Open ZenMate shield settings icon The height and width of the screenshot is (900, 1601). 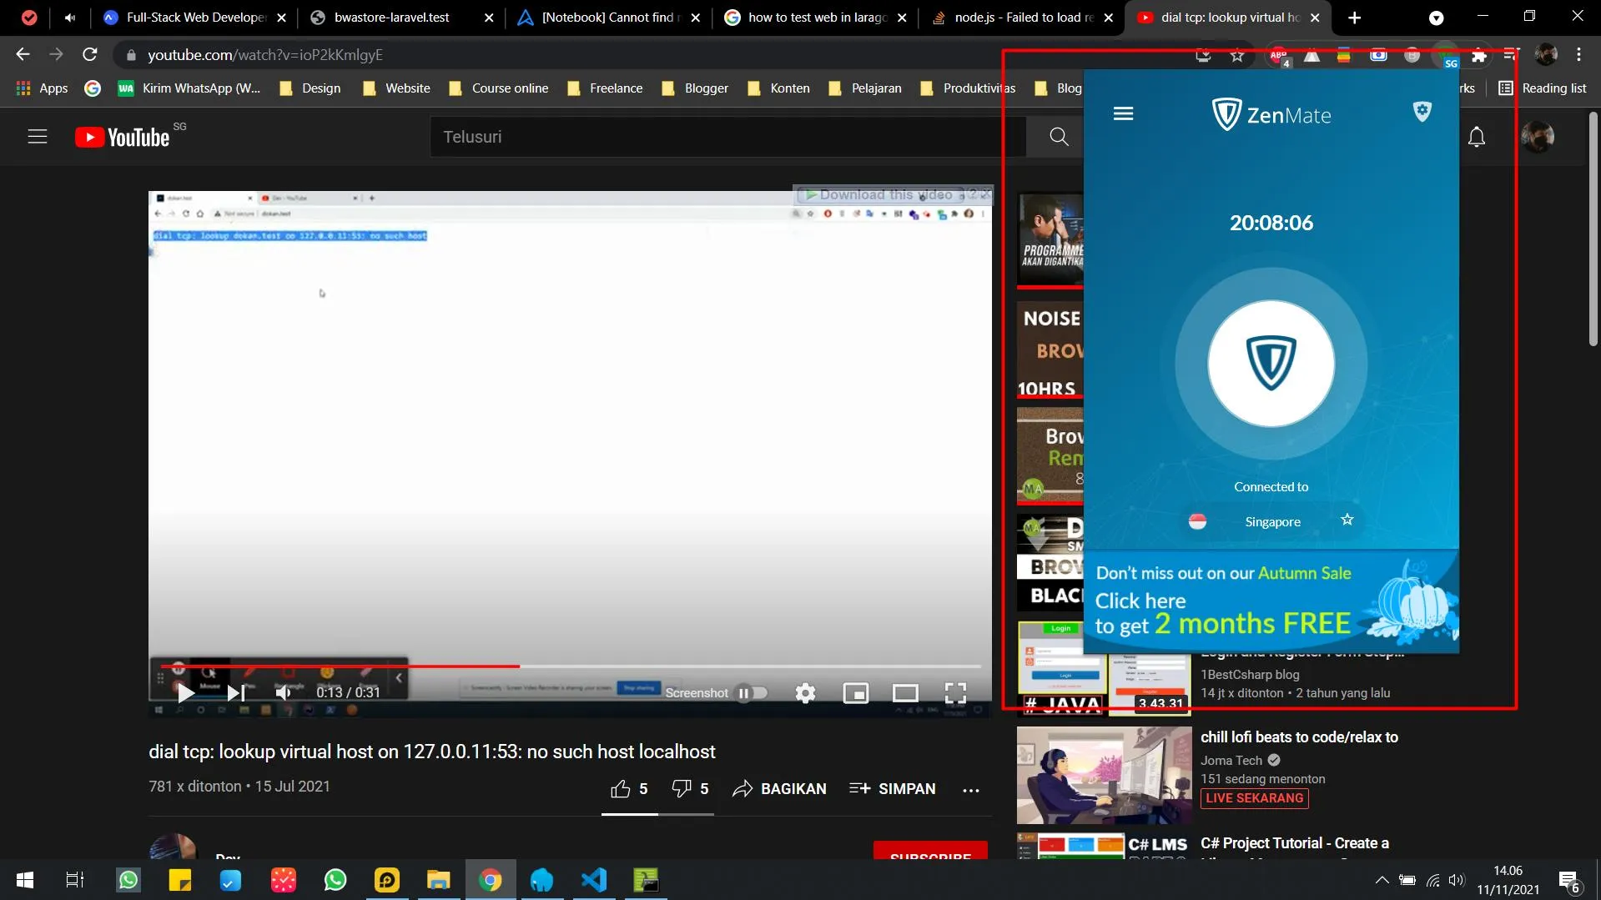click(x=1422, y=111)
